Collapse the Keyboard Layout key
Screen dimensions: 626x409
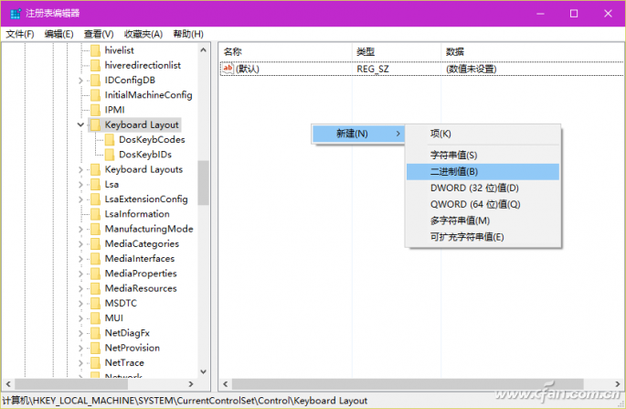pyautogui.click(x=80, y=124)
